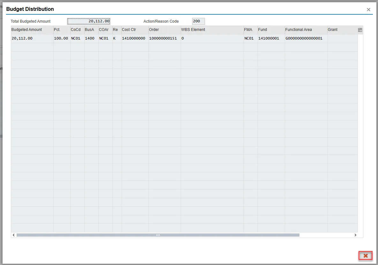Click the Action/Reason Code field
The width and height of the screenshot is (378, 265).
click(198, 21)
